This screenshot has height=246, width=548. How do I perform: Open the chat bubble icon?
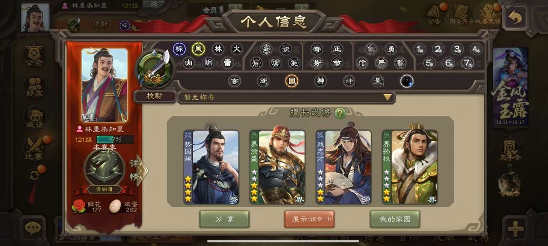32,228
